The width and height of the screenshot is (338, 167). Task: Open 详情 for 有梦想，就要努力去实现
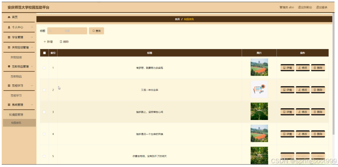coord(287,68)
